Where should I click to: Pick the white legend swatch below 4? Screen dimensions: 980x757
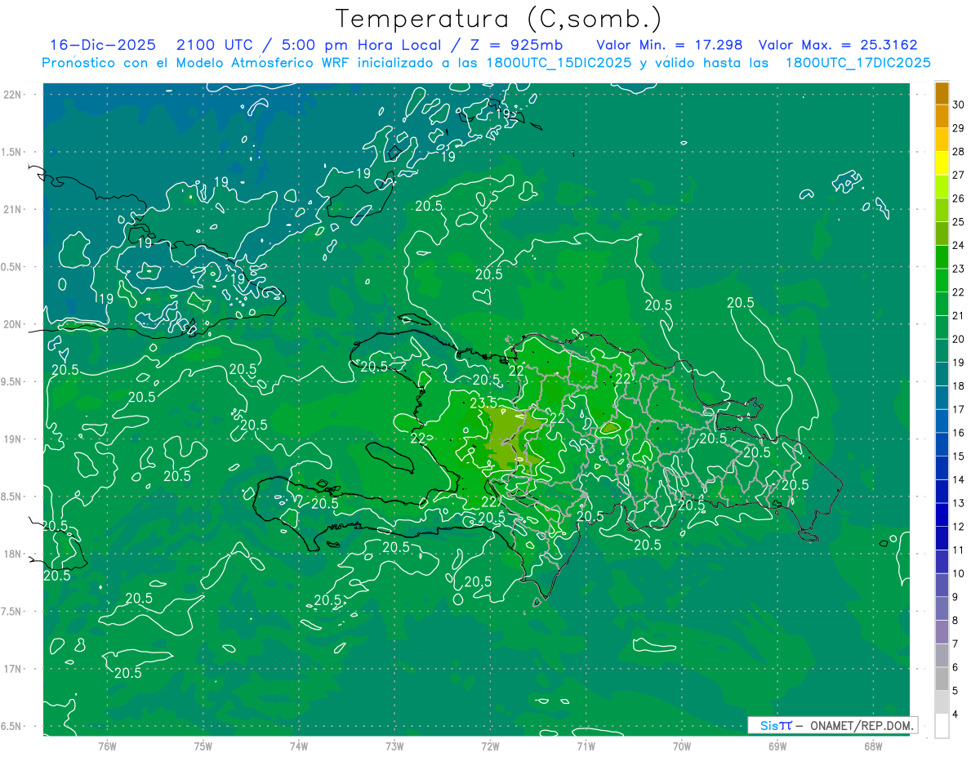[x=942, y=725]
